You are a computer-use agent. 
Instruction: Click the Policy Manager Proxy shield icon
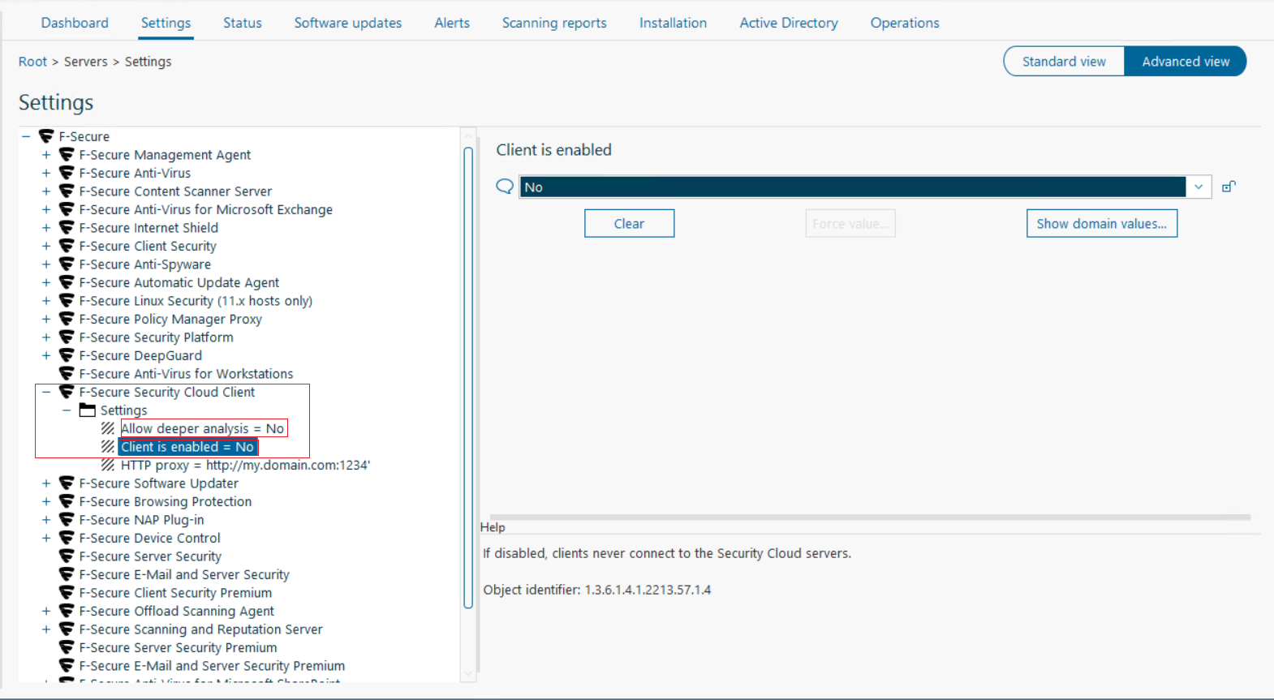[x=67, y=319]
